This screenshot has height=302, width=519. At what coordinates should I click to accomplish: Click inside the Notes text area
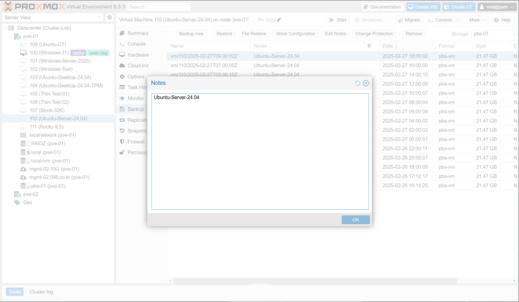click(x=259, y=152)
